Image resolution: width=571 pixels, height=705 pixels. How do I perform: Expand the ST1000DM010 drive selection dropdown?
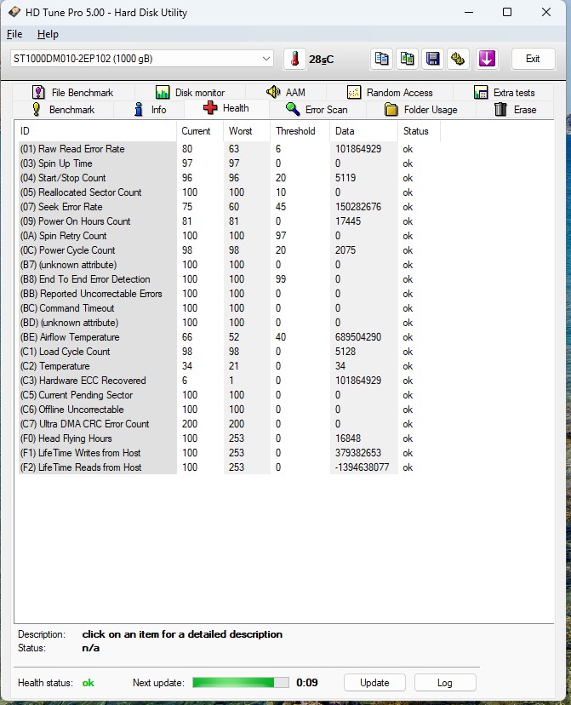coord(266,59)
